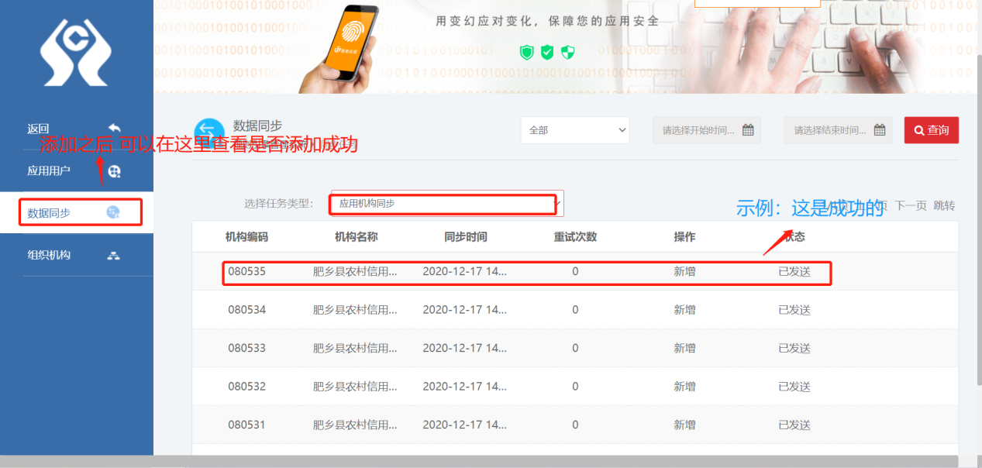Open the calendar icon for 结束时间
The image size is (982, 468).
tap(879, 129)
